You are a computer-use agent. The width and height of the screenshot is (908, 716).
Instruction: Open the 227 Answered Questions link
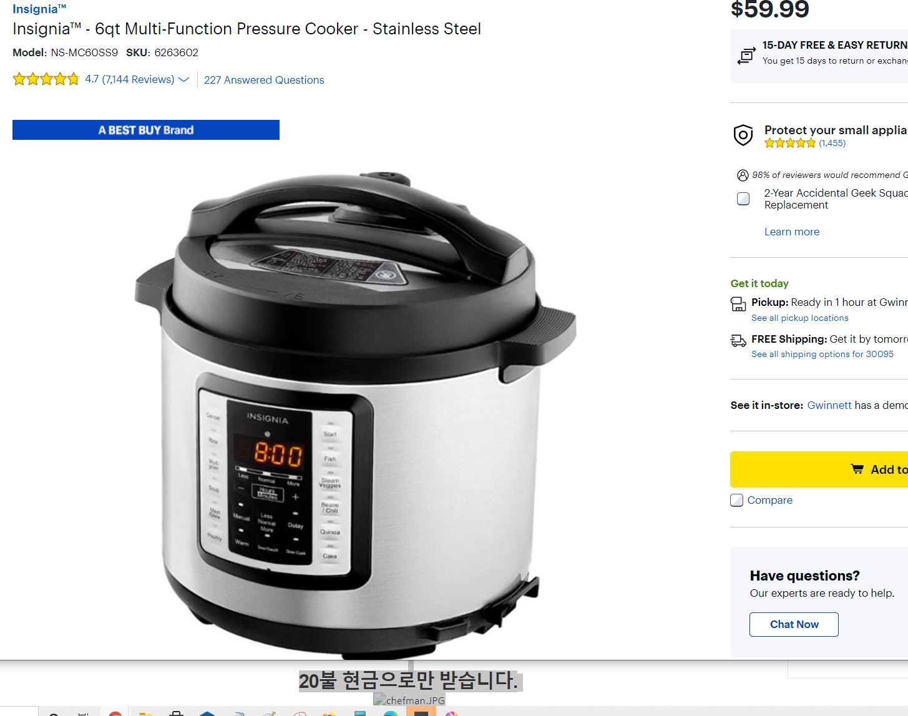pos(264,80)
